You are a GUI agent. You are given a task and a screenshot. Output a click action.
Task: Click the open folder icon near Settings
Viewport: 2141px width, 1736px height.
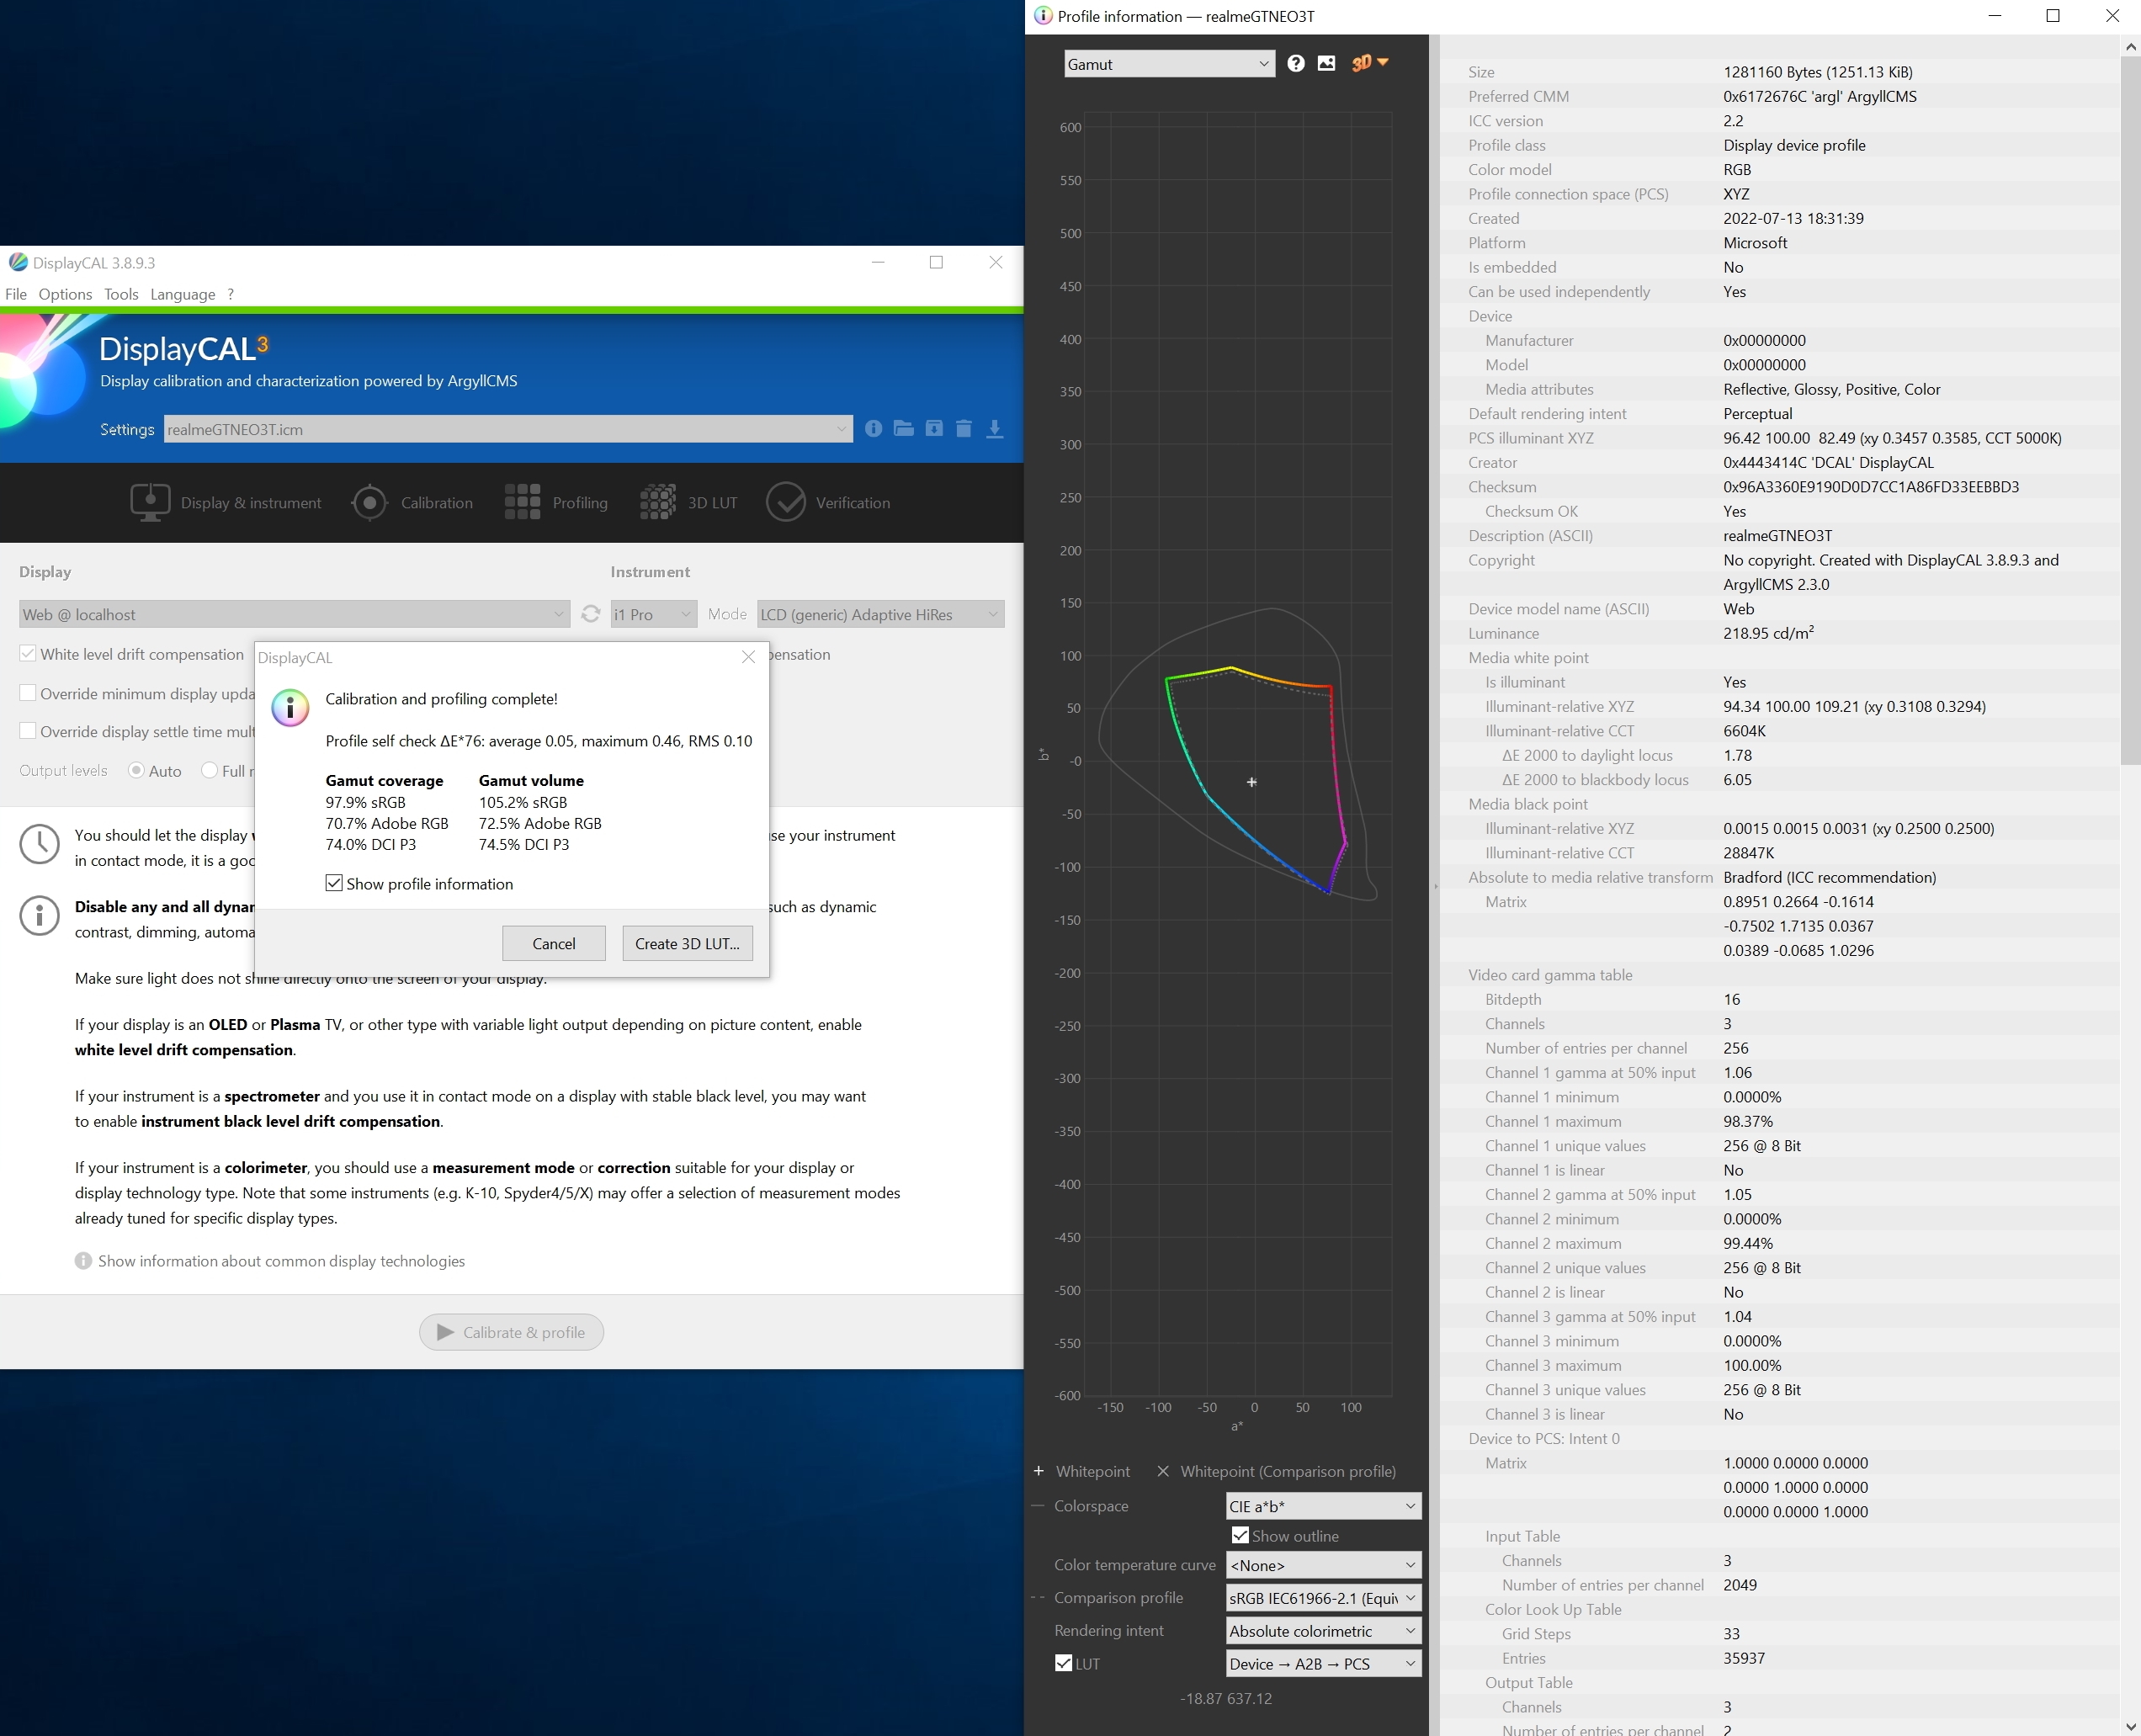[x=904, y=429]
